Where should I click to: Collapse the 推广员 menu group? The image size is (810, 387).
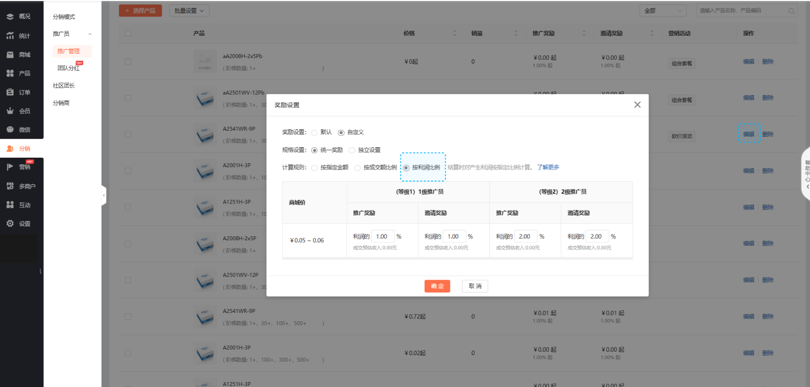pyautogui.click(x=90, y=34)
